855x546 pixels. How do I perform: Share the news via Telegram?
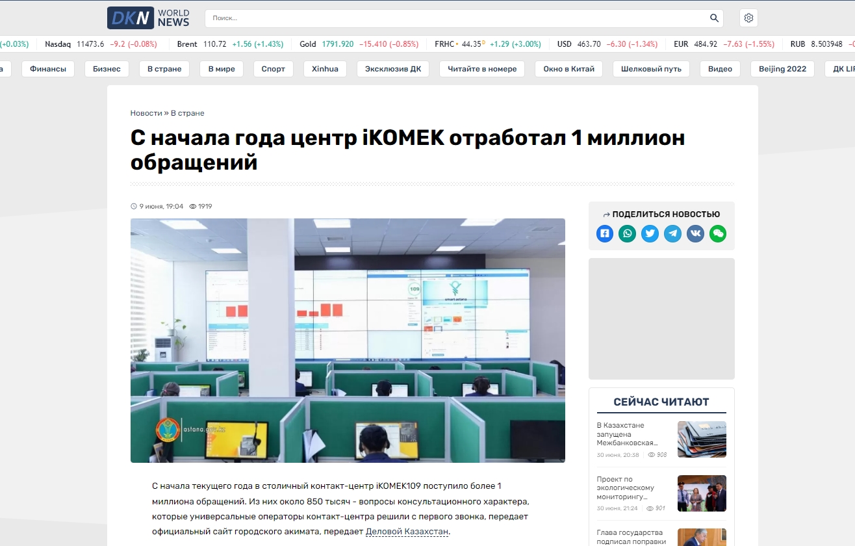point(672,234)
